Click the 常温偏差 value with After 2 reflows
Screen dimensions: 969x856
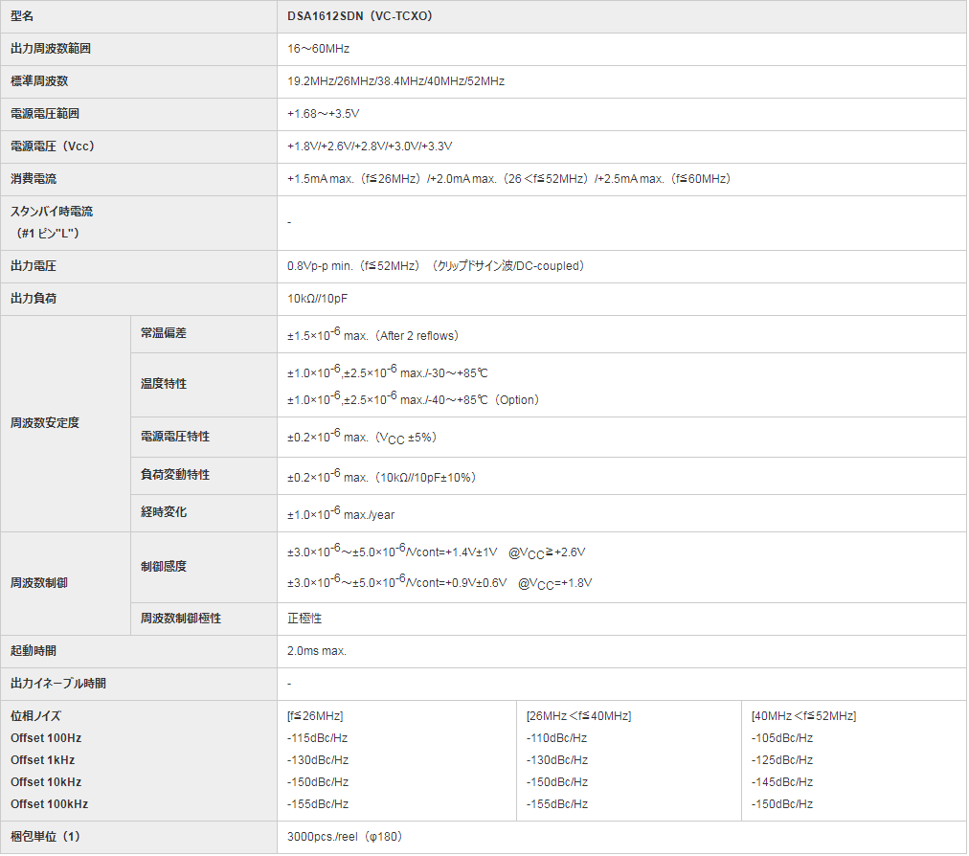(373, 335)
